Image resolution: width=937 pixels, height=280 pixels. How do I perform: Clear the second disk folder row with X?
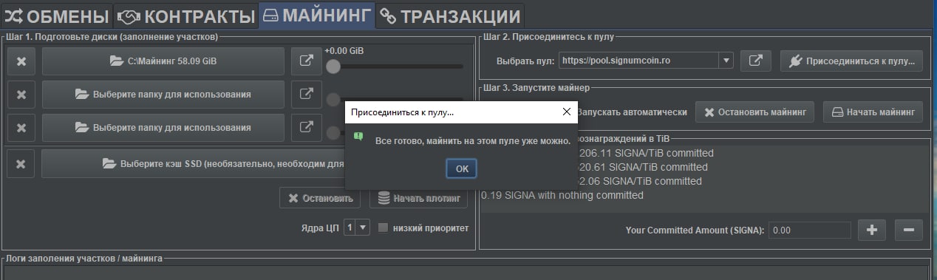21,95
